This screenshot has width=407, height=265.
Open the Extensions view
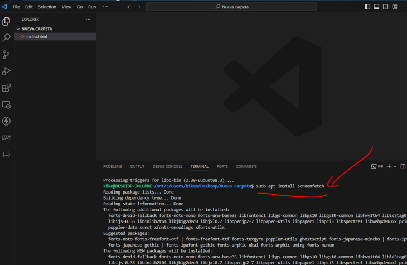7,88
